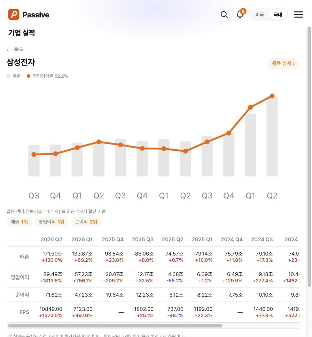Click the 2025 Q2 column header

[x=173, y=240]
